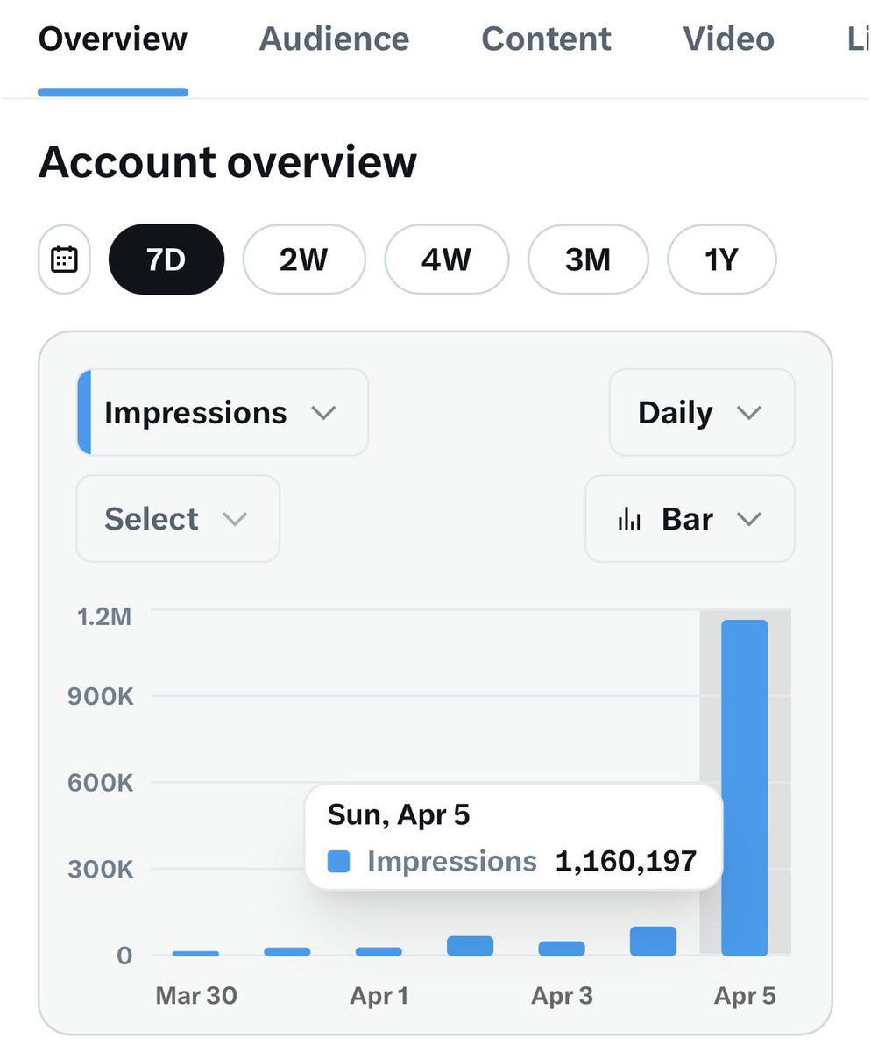This screenshot has width=871, height=1052.
Task: Set time range to 3M
Action: coord(588,259)
